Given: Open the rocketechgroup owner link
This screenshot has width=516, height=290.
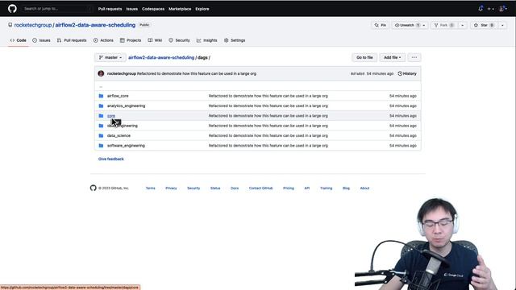Looking at the screenshot, I should (33, 25).
